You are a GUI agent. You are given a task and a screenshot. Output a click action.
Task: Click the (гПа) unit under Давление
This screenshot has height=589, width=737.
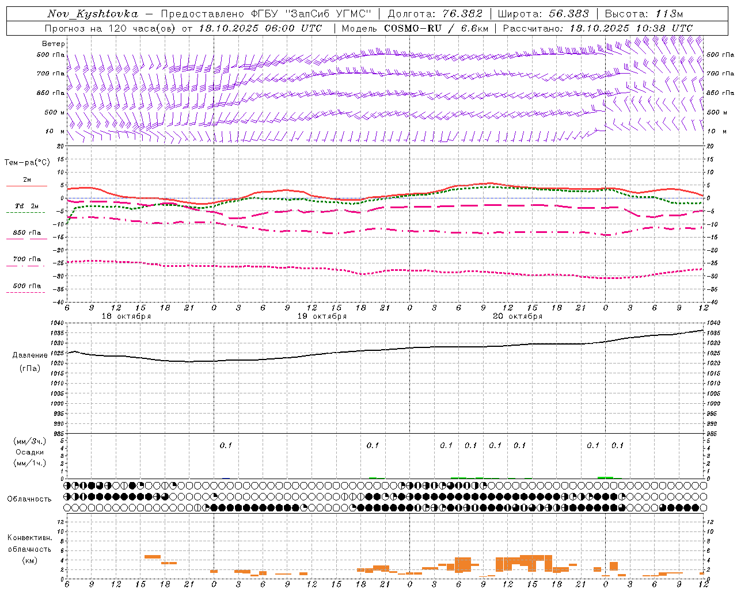pyautogui.click(x=30, y=369)
